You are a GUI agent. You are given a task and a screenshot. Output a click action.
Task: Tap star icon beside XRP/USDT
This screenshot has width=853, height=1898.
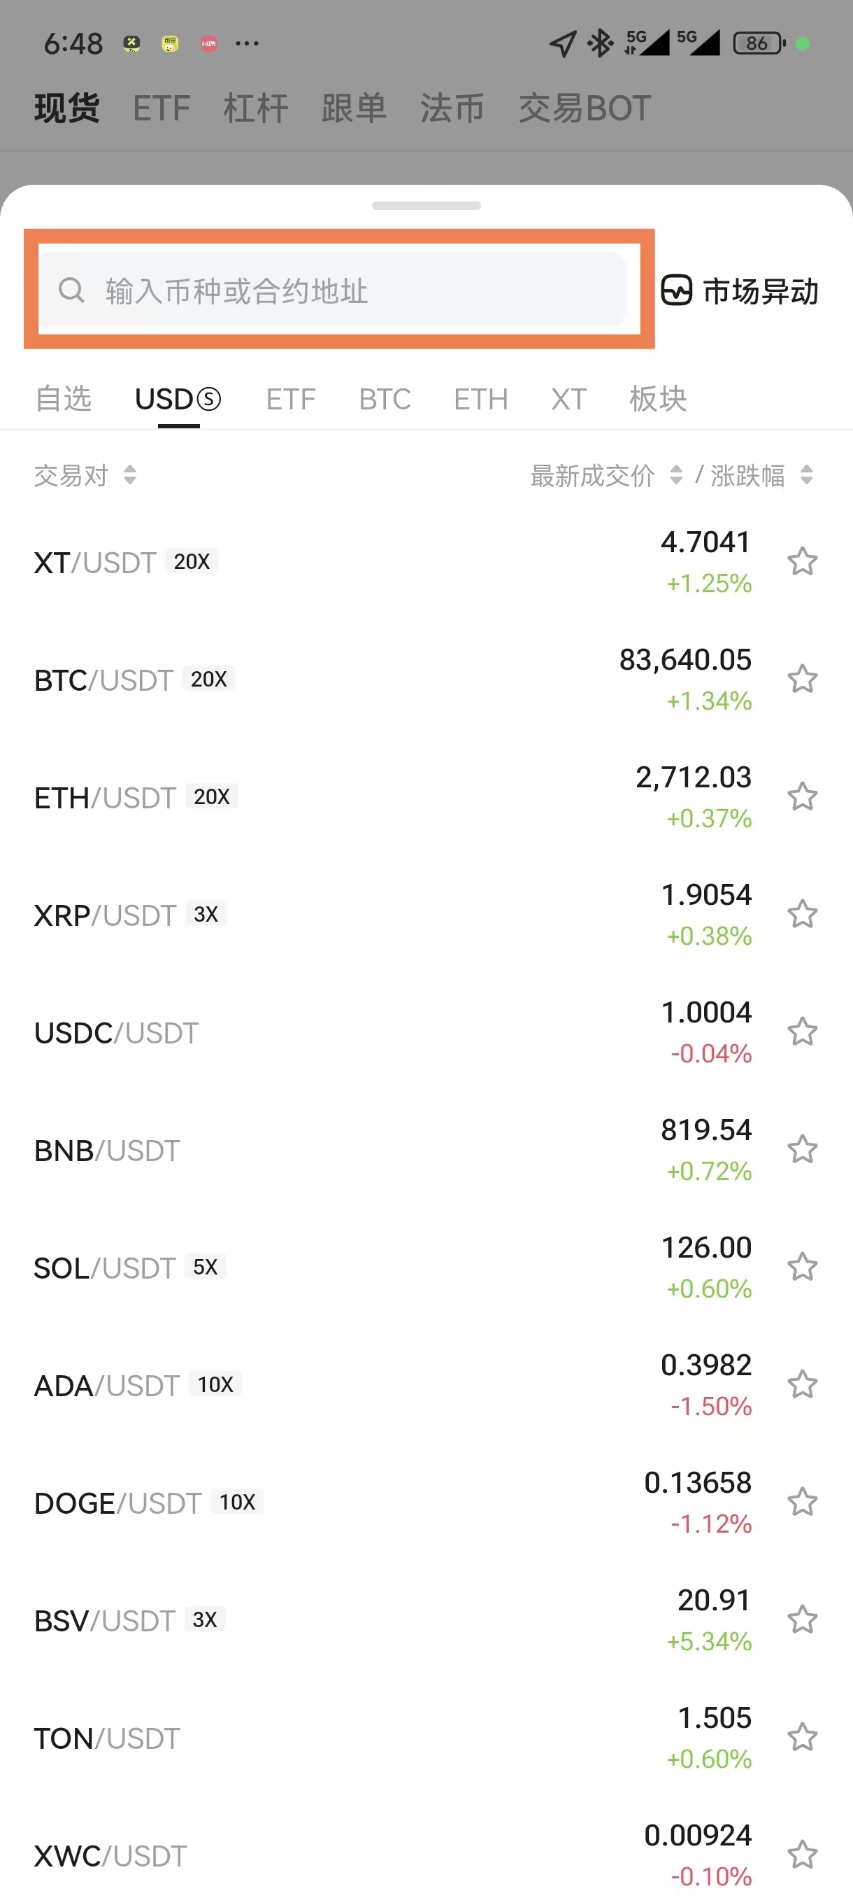801,915
